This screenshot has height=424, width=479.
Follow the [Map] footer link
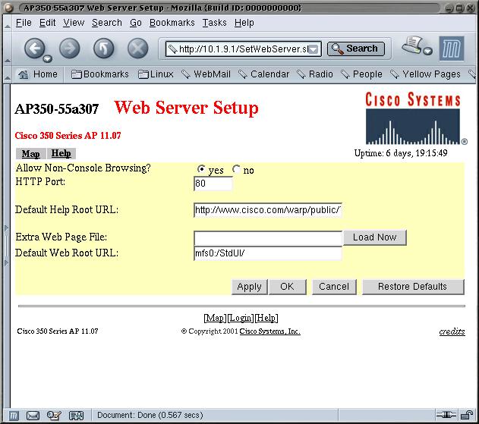coord(215,318)
